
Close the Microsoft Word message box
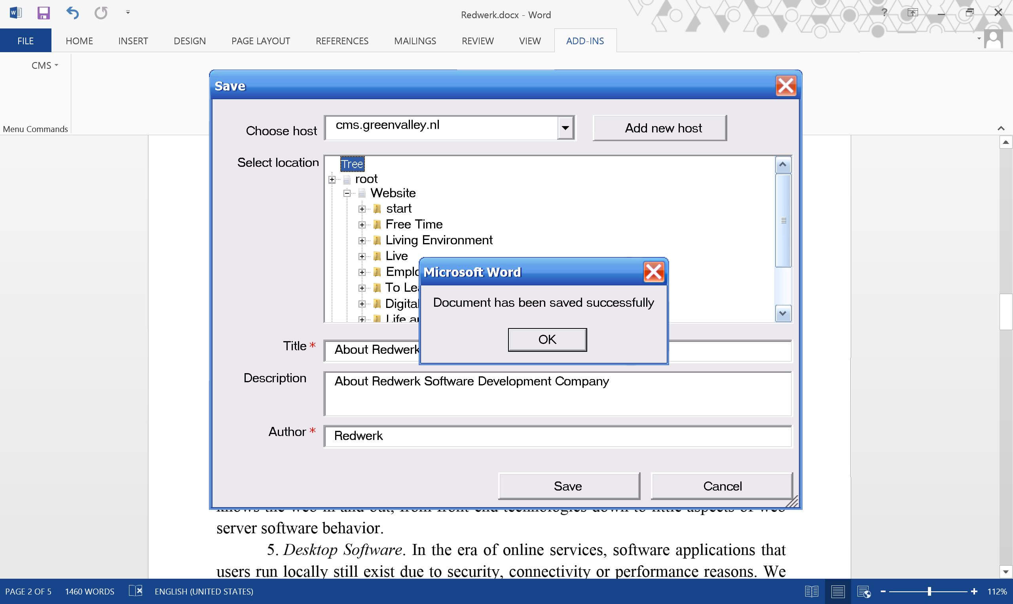(x=654, y=272)
